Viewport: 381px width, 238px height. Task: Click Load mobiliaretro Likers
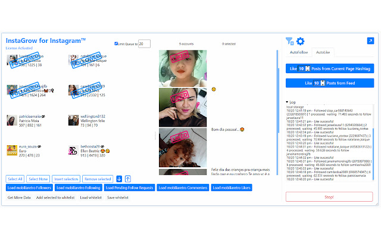[x=232, y=188]
